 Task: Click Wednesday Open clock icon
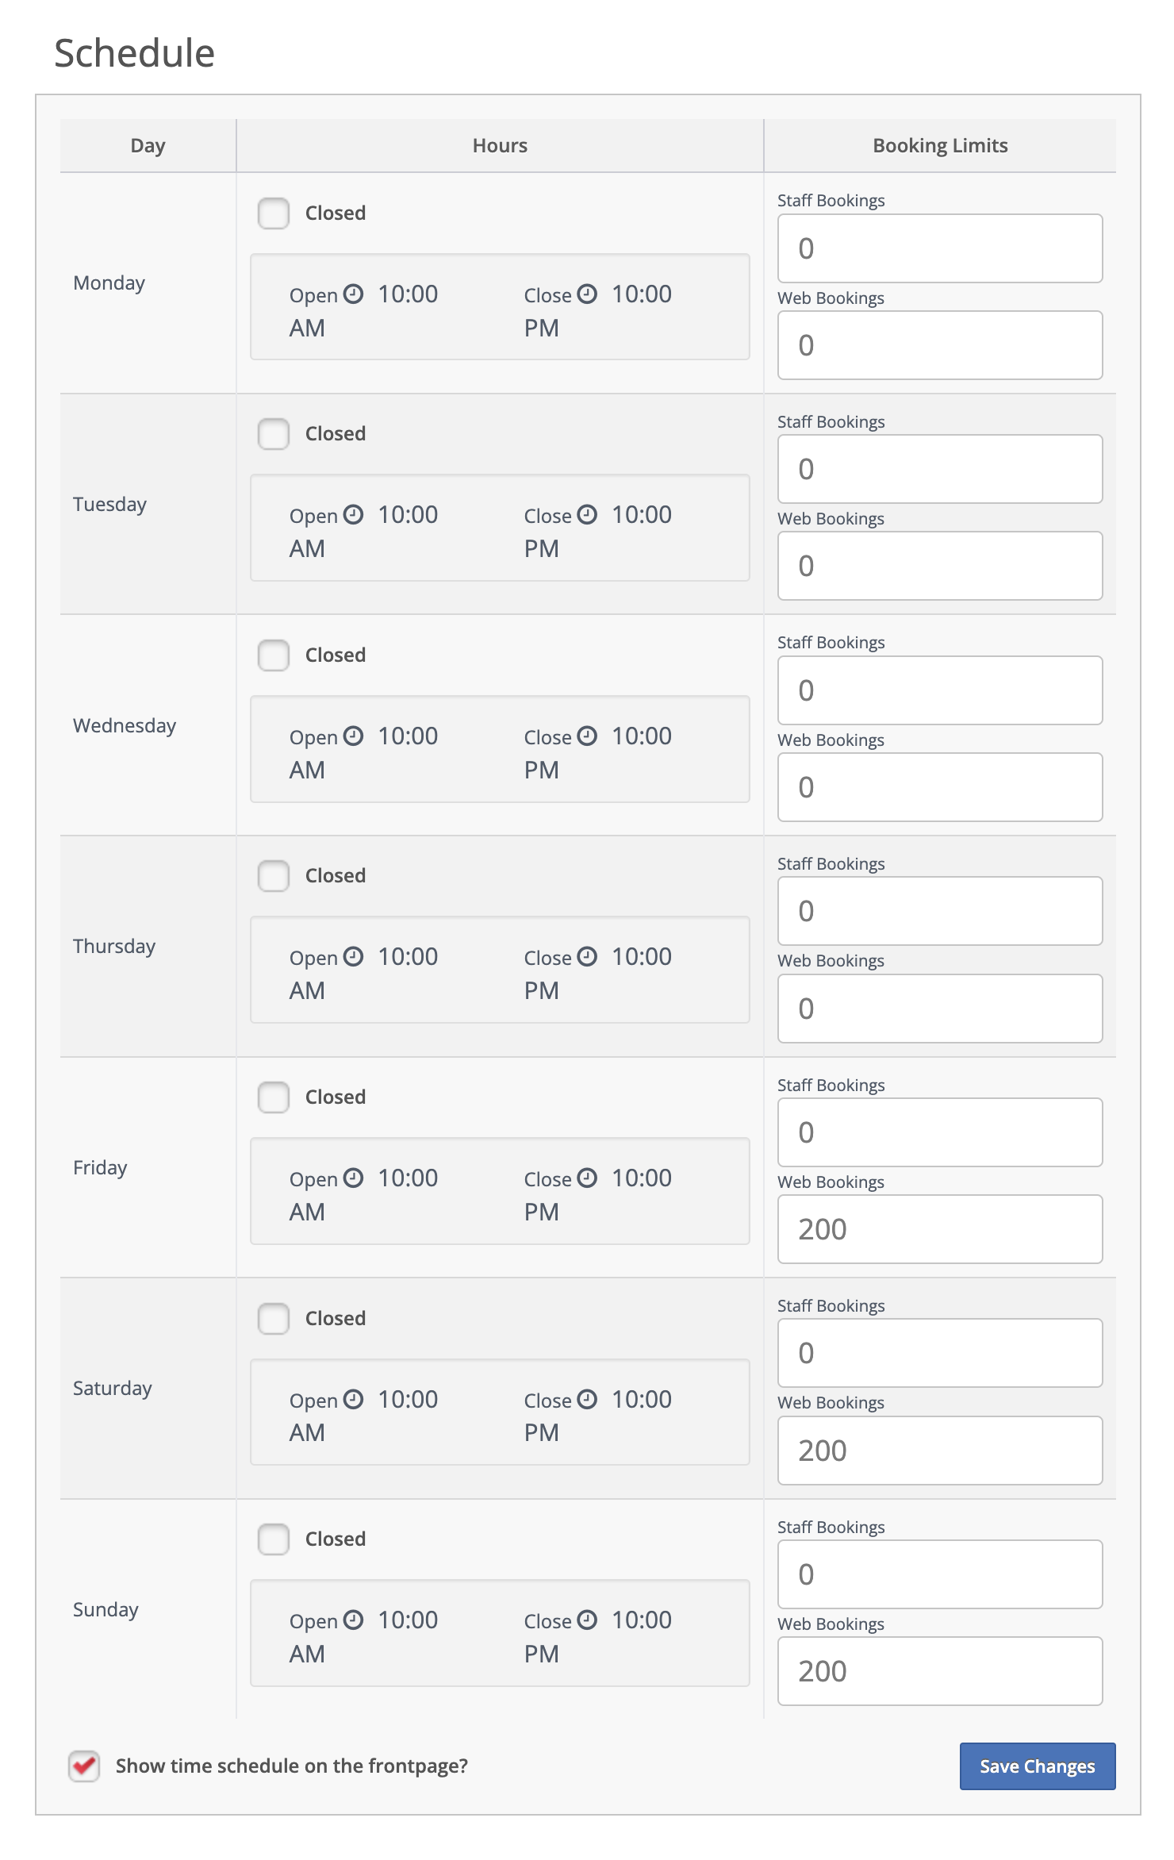tap(353, 736)
